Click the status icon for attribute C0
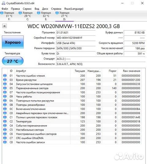 pos(5,113)
